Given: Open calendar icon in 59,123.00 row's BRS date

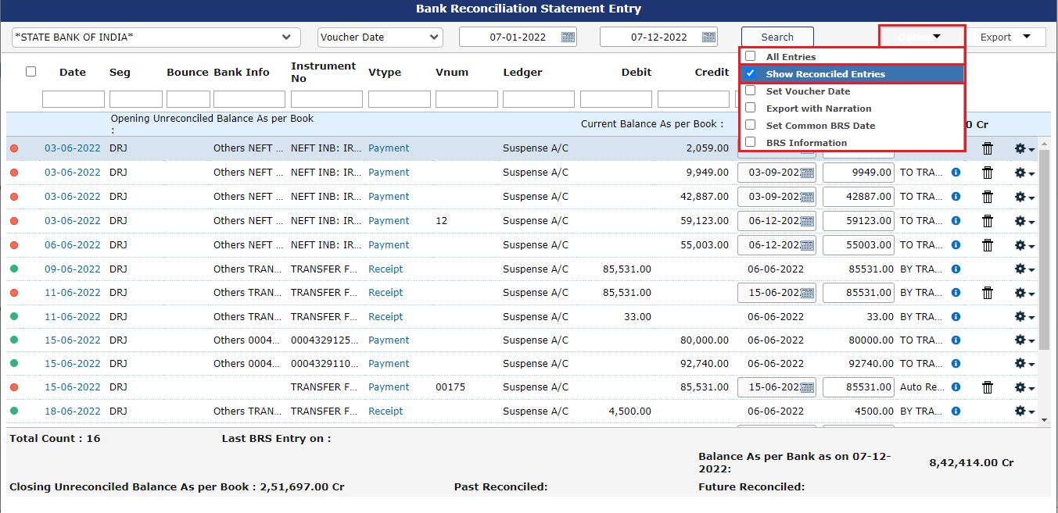Looking at the screenshot, I should (807, 221).
